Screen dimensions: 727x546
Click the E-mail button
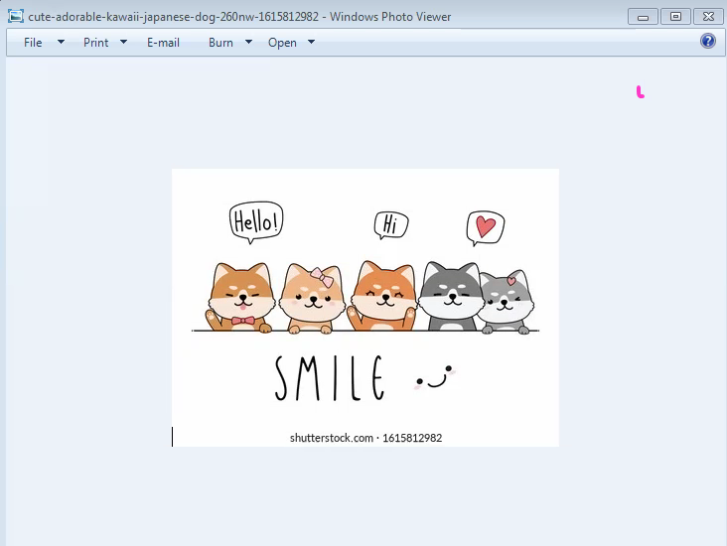(x=163, y=43)
